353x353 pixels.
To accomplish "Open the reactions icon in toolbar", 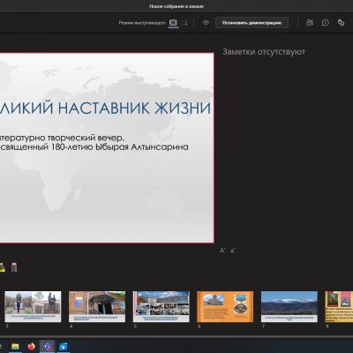I will [341, 23].
